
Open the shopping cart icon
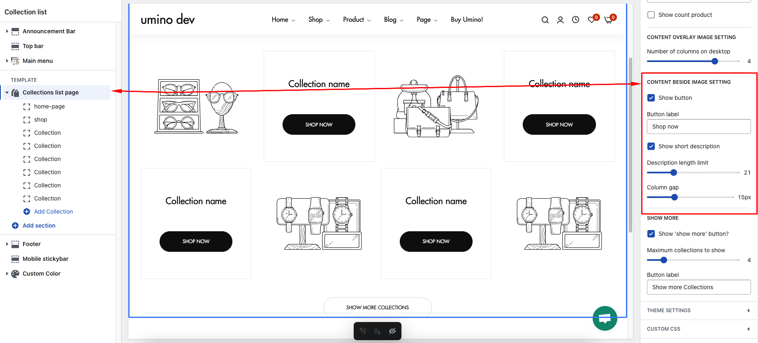(608, 20)
